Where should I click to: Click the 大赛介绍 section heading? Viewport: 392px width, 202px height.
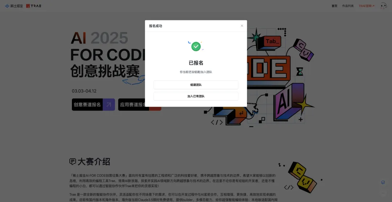point(94,161)
